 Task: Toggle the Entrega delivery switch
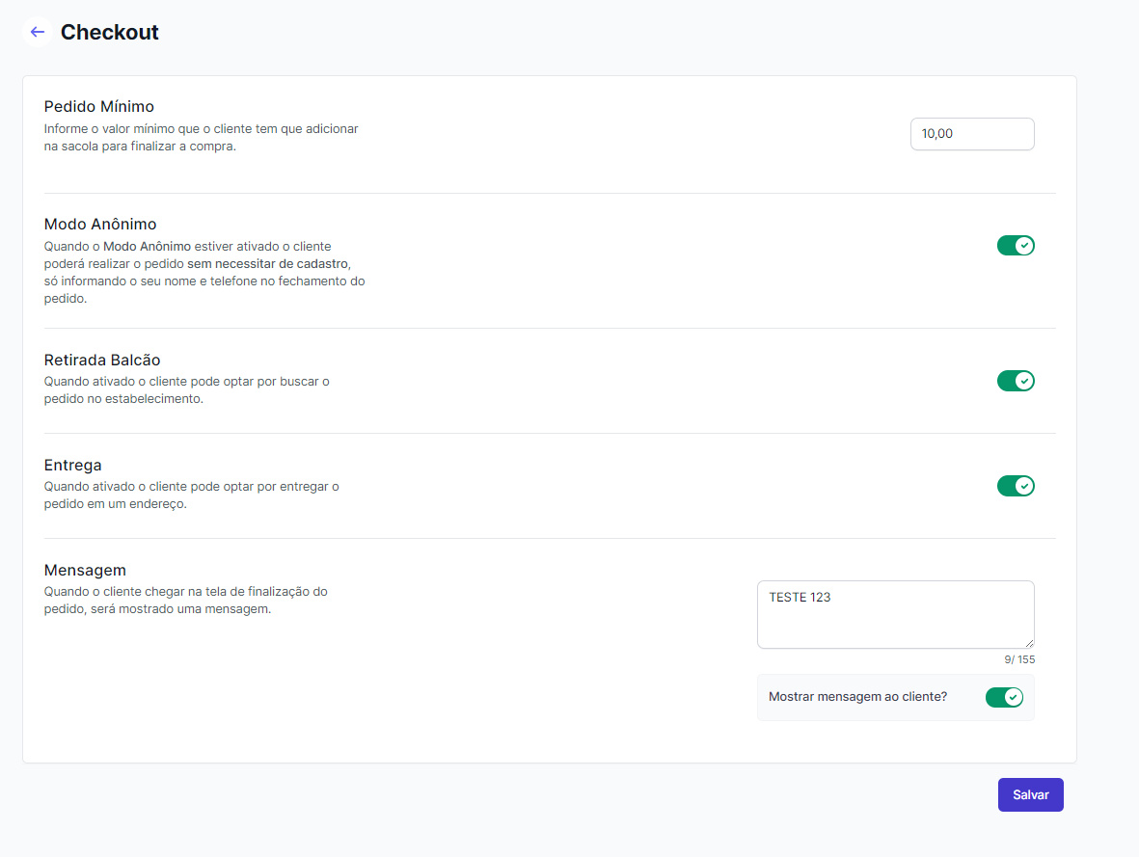(x=1015, y=486)
